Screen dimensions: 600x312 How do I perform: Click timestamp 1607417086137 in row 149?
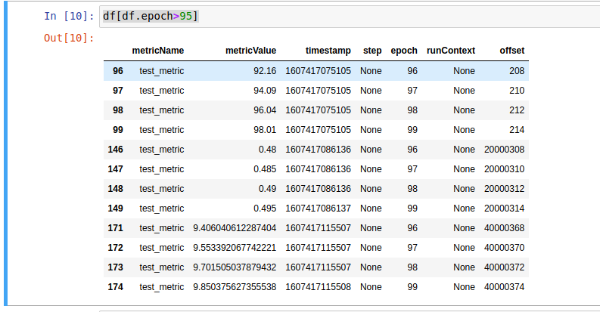[x=318, y=209]
